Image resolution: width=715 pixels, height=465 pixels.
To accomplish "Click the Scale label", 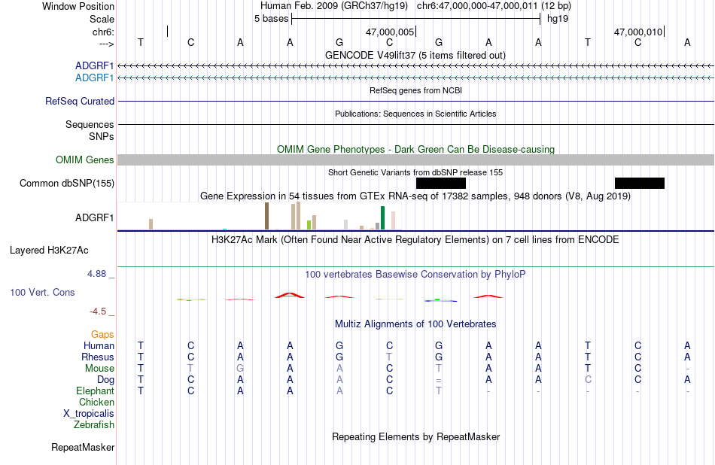I will click(x=102, y=19).
